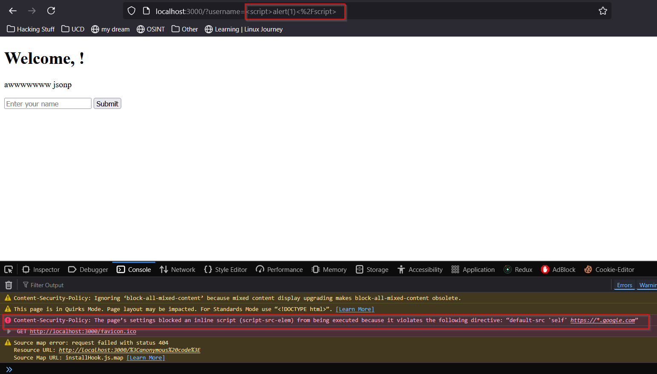This screenshot has height=374, width=657.
Task: Clear console output with the trash icon
Action: (9, 285)
